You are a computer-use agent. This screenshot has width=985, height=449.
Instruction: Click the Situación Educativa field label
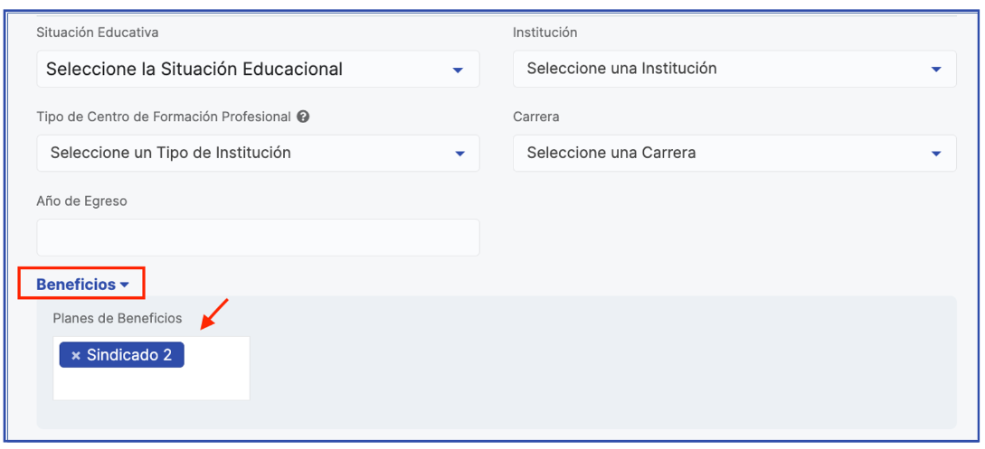pos(97,33)
